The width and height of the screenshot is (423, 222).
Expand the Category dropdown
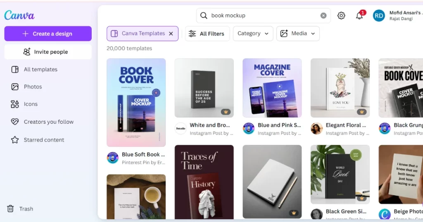pos(253,34)
